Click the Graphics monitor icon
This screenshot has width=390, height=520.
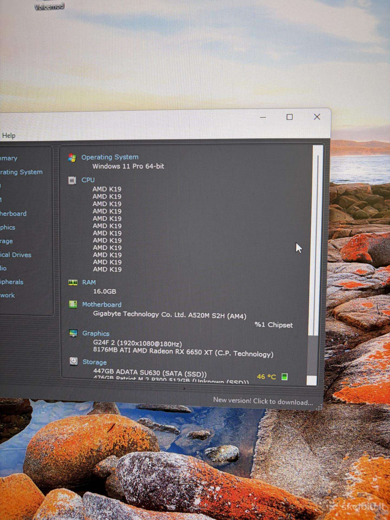click(x=73, y=333)
